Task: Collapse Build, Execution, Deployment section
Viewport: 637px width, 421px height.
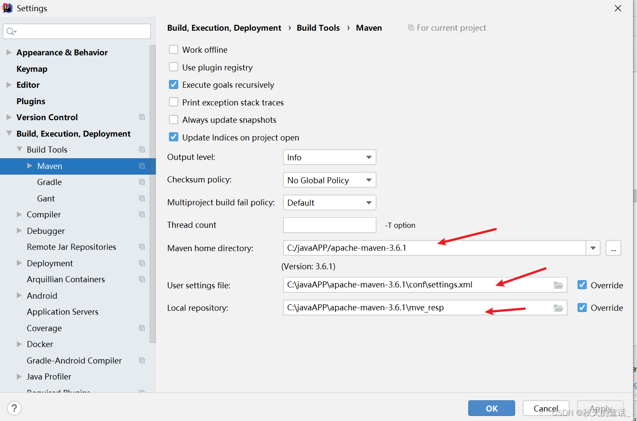Action: 9,134
